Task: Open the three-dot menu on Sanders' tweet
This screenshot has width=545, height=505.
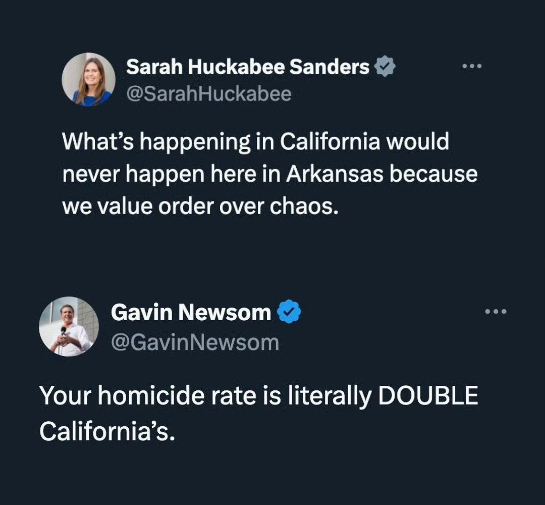Action: [x=472, y=66]
